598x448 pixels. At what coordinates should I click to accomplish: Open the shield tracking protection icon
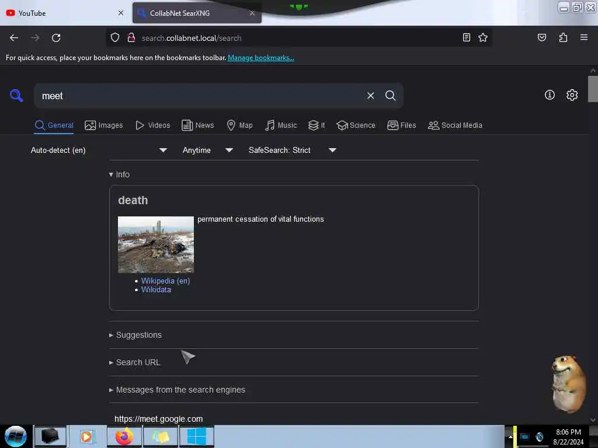[x=115, y=37]
